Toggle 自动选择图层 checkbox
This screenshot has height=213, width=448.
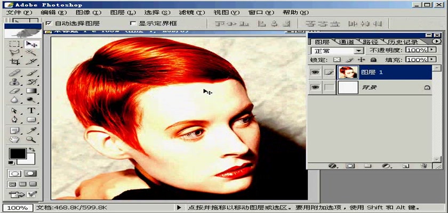[49, 23]
